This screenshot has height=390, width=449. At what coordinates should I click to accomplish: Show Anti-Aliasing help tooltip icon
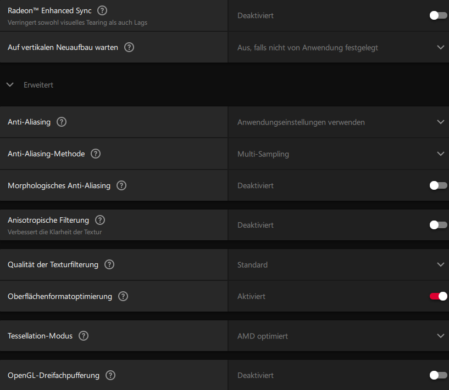[x=62, y=122]
